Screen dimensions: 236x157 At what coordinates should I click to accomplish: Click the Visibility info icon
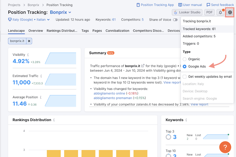tap(28, 55)
